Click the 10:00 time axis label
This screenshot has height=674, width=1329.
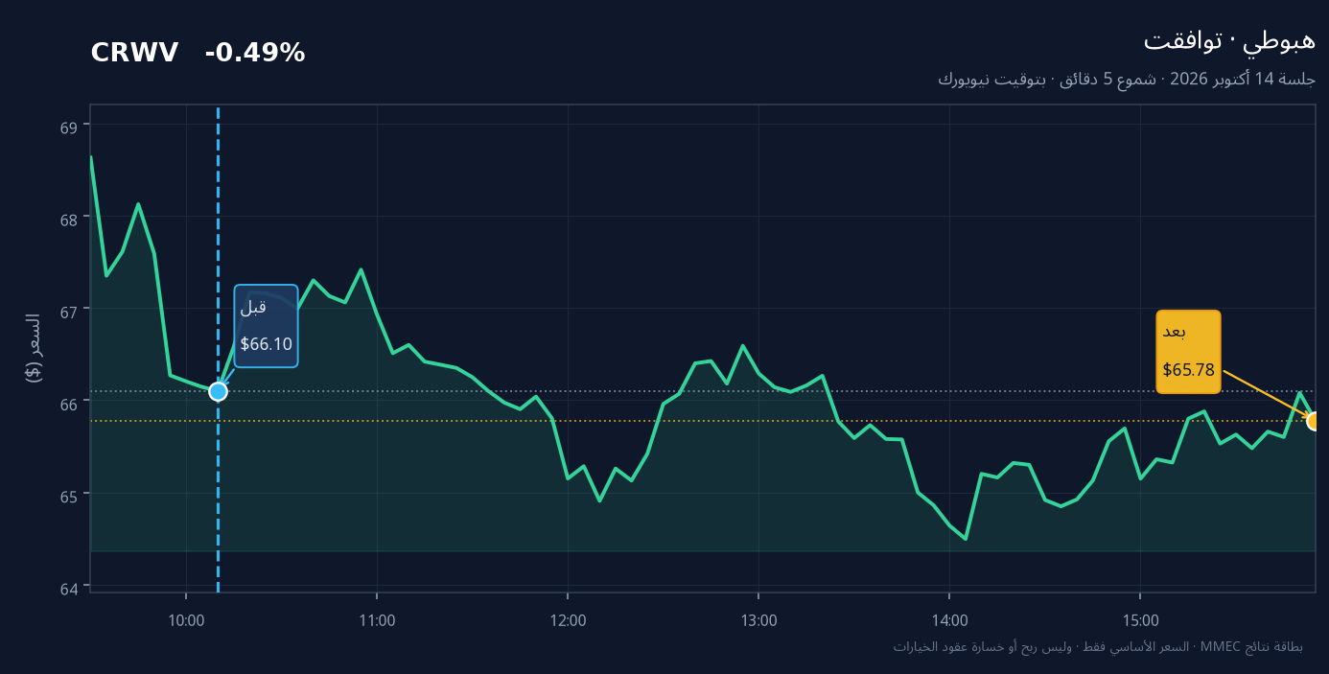point(186,620)
